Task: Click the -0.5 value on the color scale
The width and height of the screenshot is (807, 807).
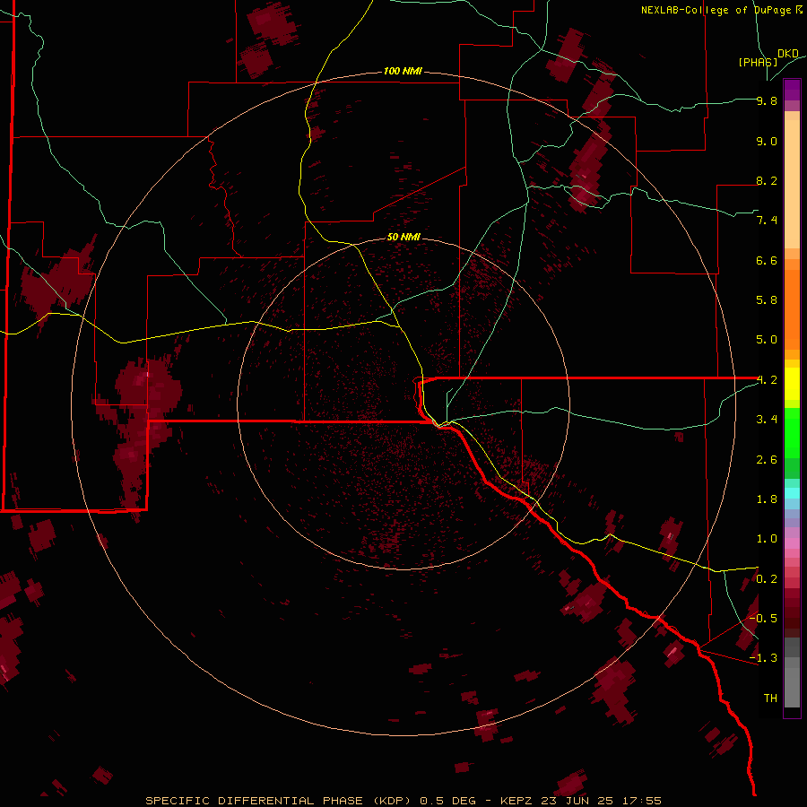Action: coord(763,619)
